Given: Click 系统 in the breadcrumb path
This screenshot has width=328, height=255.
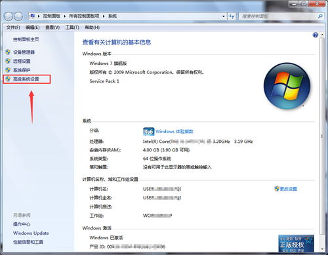Looking at the screenshot, I should point(112,16).
